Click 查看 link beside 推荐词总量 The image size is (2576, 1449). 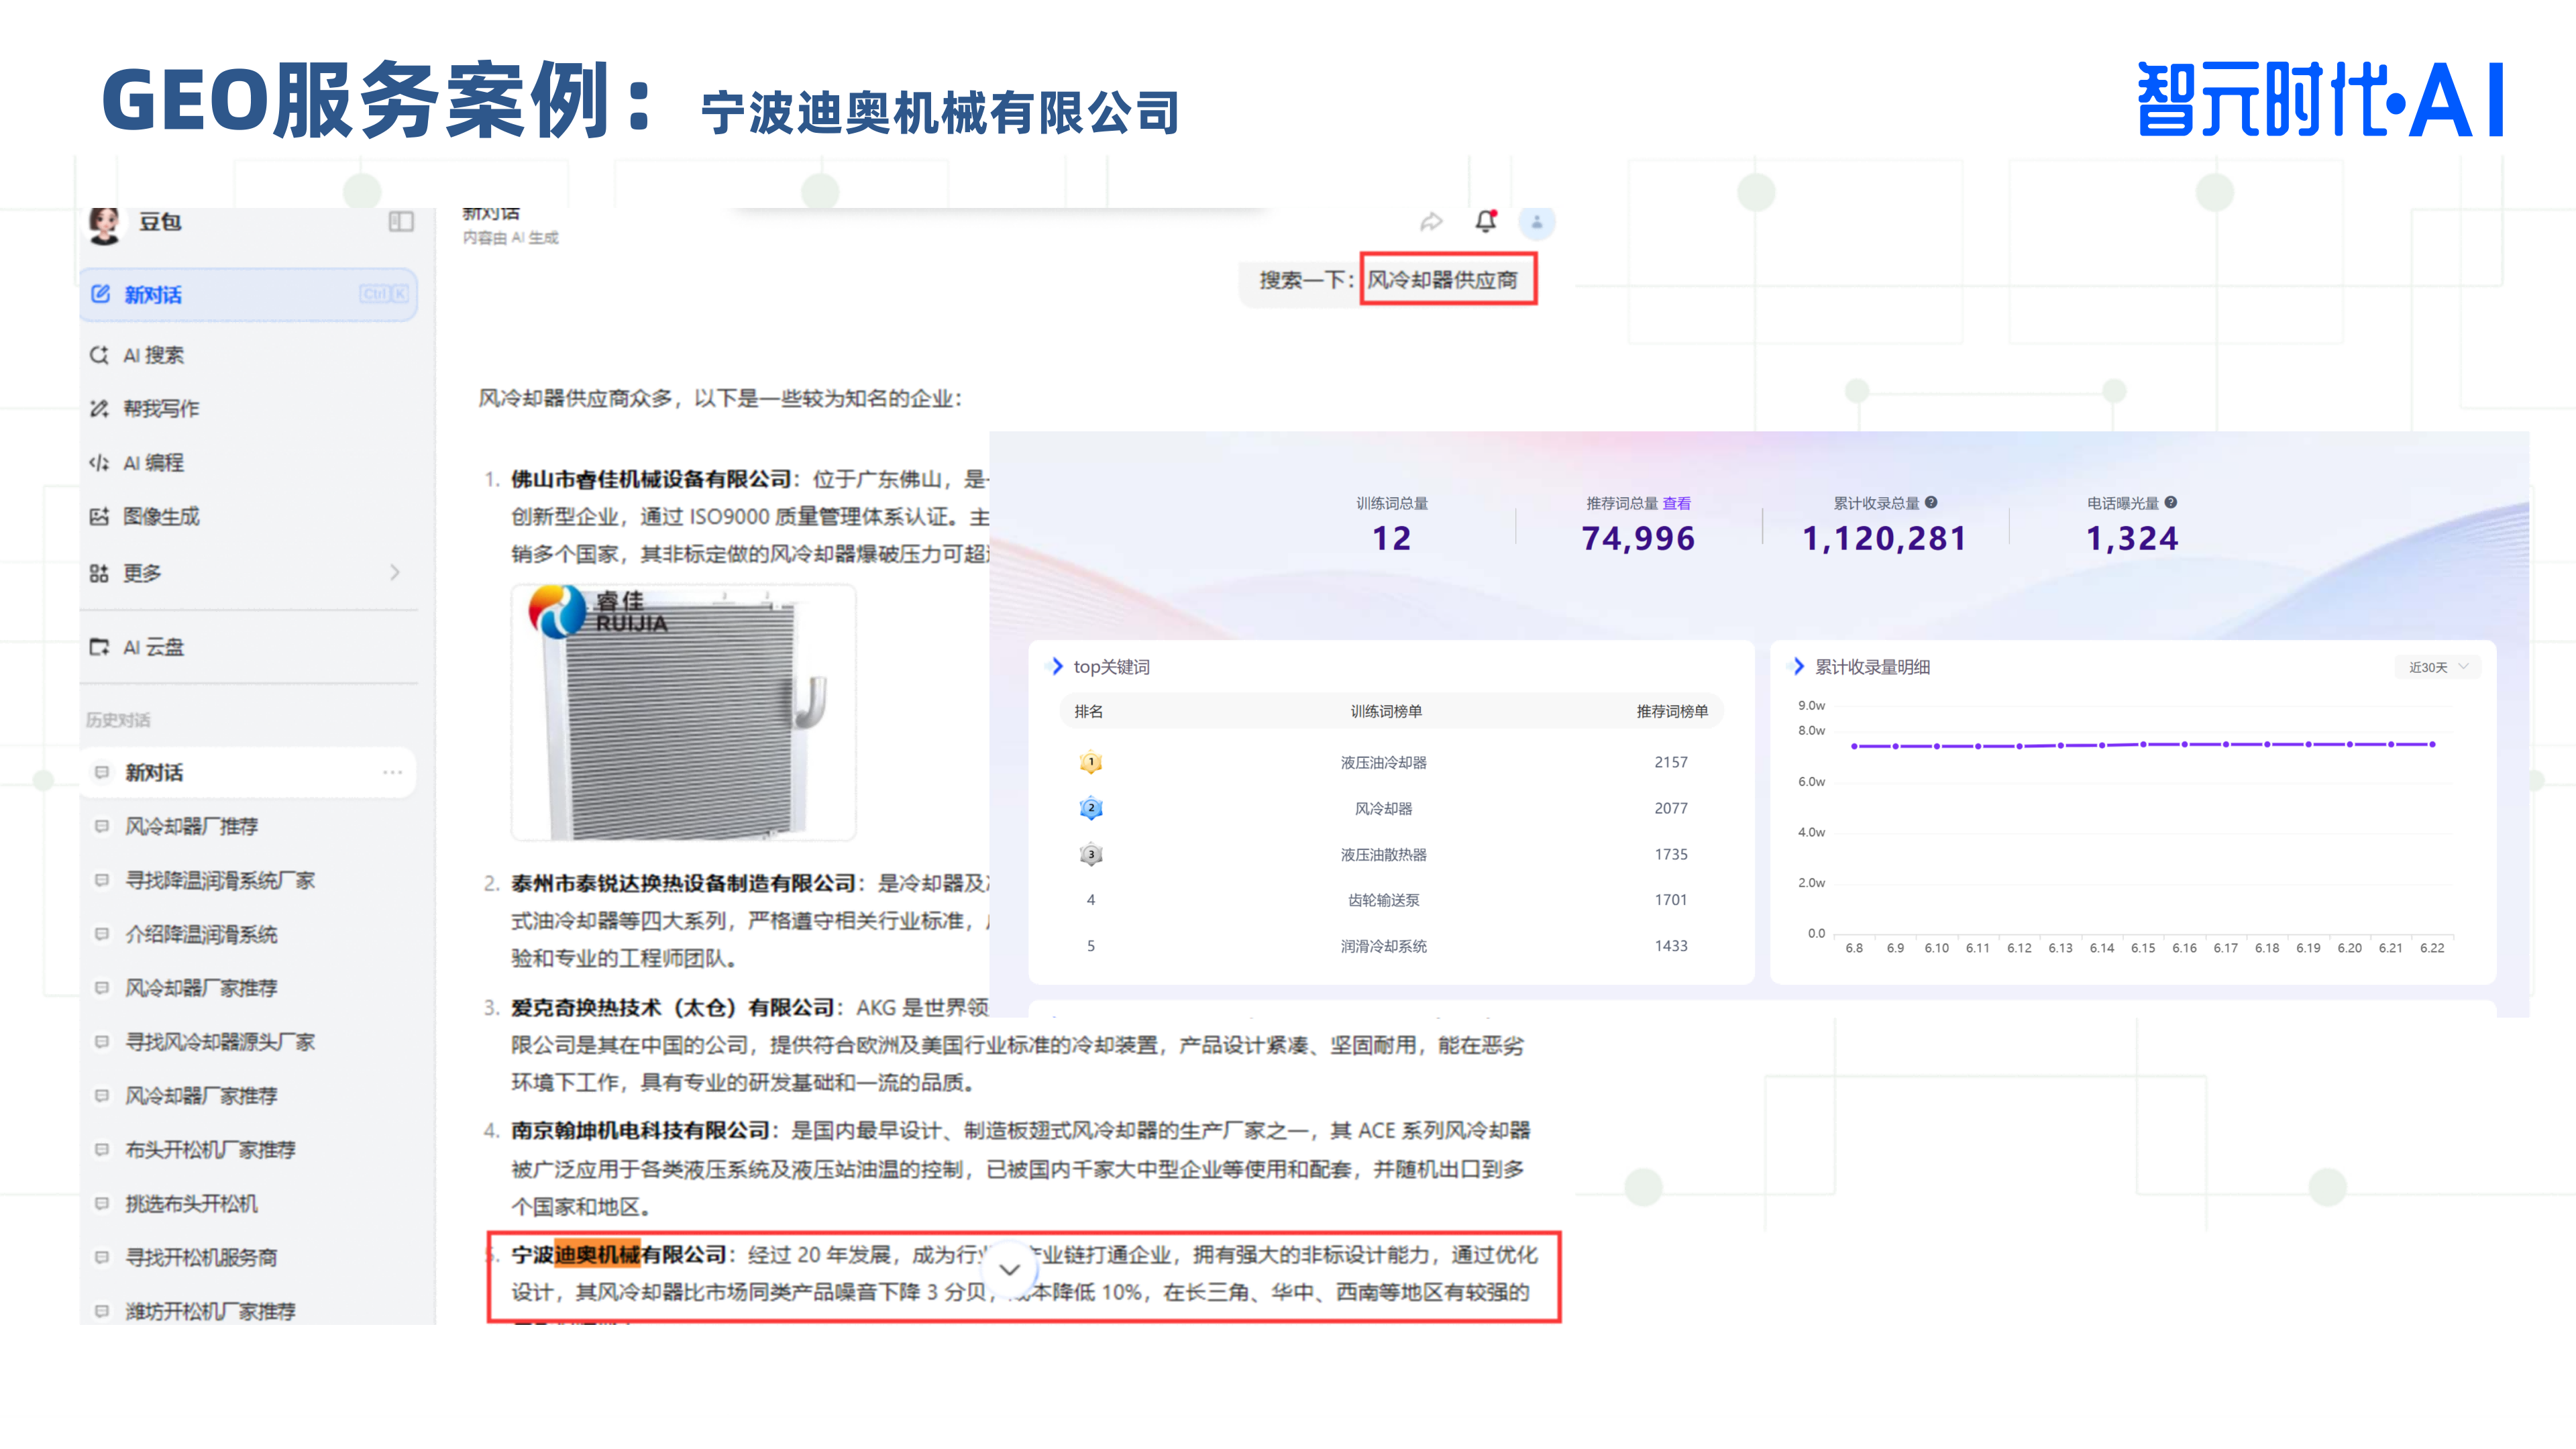click(1677, 503)
